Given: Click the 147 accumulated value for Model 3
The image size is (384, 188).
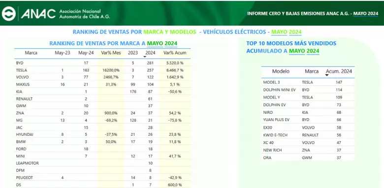Looking at the screenshot, I should pyautogui.click(x=339, y=82).
